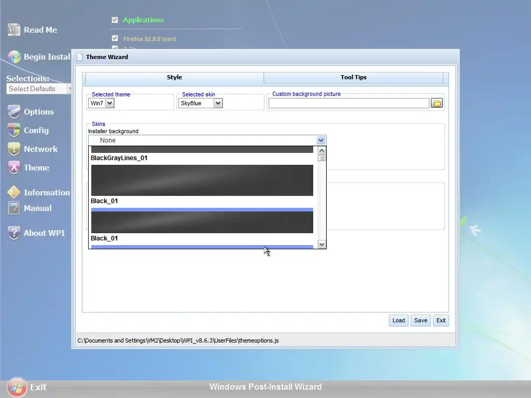Click the Begin Install sidebar link

pos(47,57)
